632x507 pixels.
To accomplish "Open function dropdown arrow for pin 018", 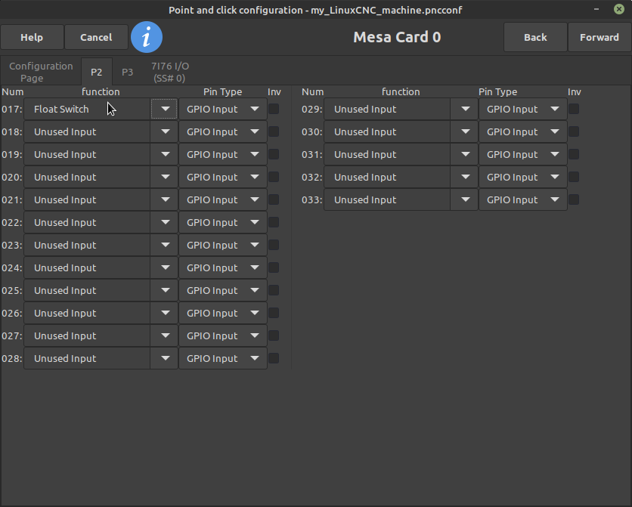I will coord(165,131).
